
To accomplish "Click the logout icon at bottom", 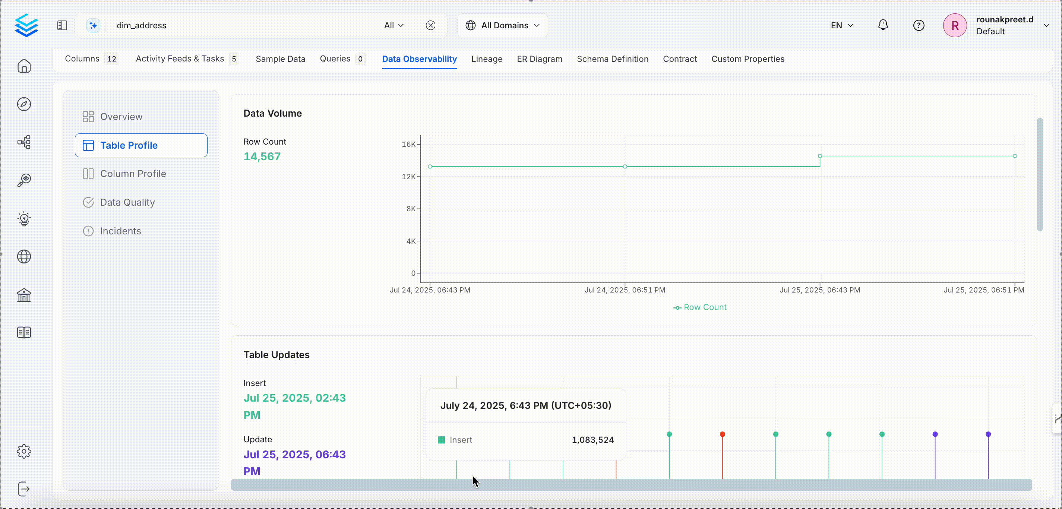I will 24,489.
